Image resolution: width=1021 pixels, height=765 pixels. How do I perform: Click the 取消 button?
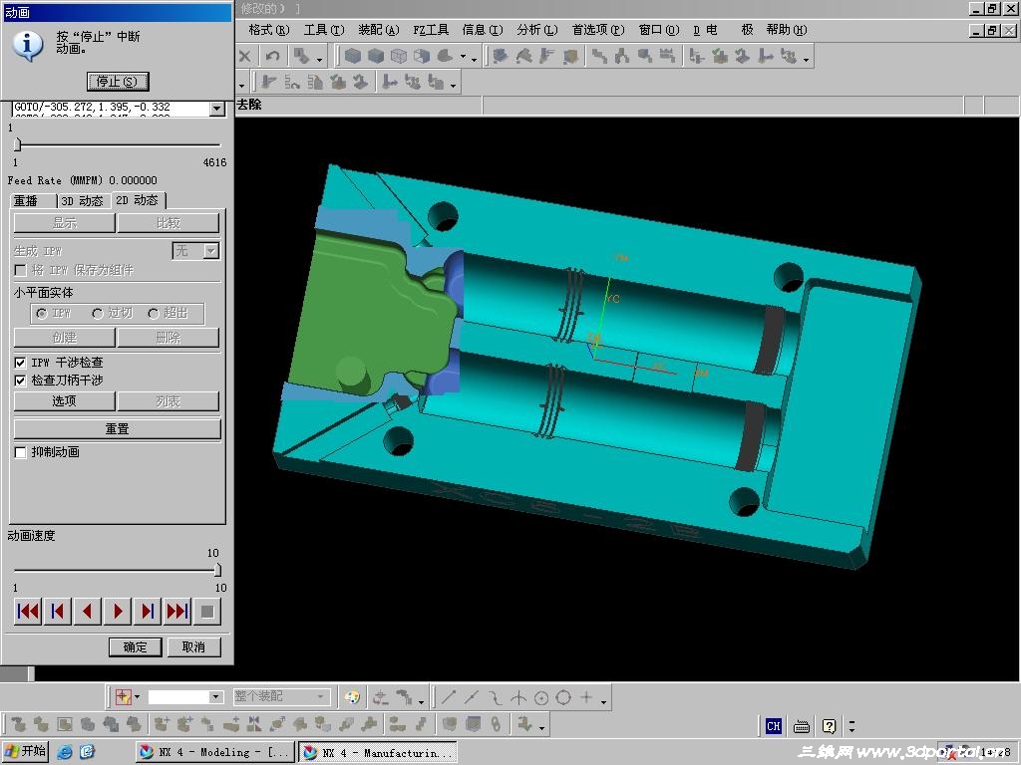point(193,647)
